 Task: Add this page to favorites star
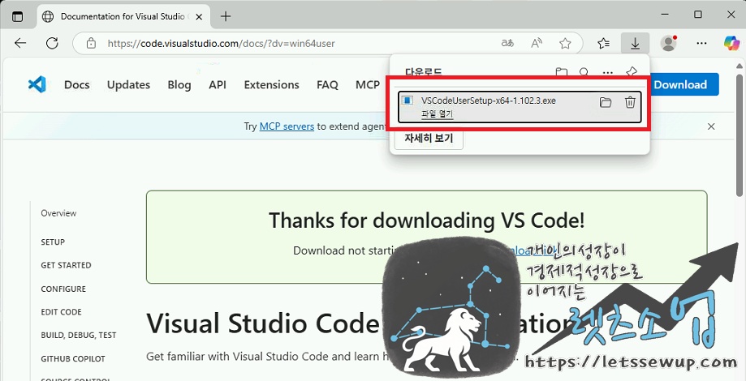coord(565,44)
